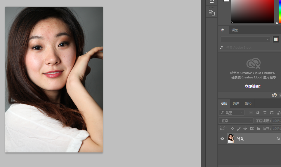Toggle the shape layer filter icon

point(272,112)
